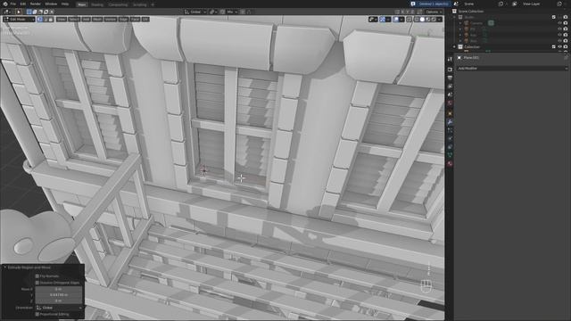Viewport: 571px width, 321px height.
Task: Open the Particles properties tab
Action: point(450,130)
